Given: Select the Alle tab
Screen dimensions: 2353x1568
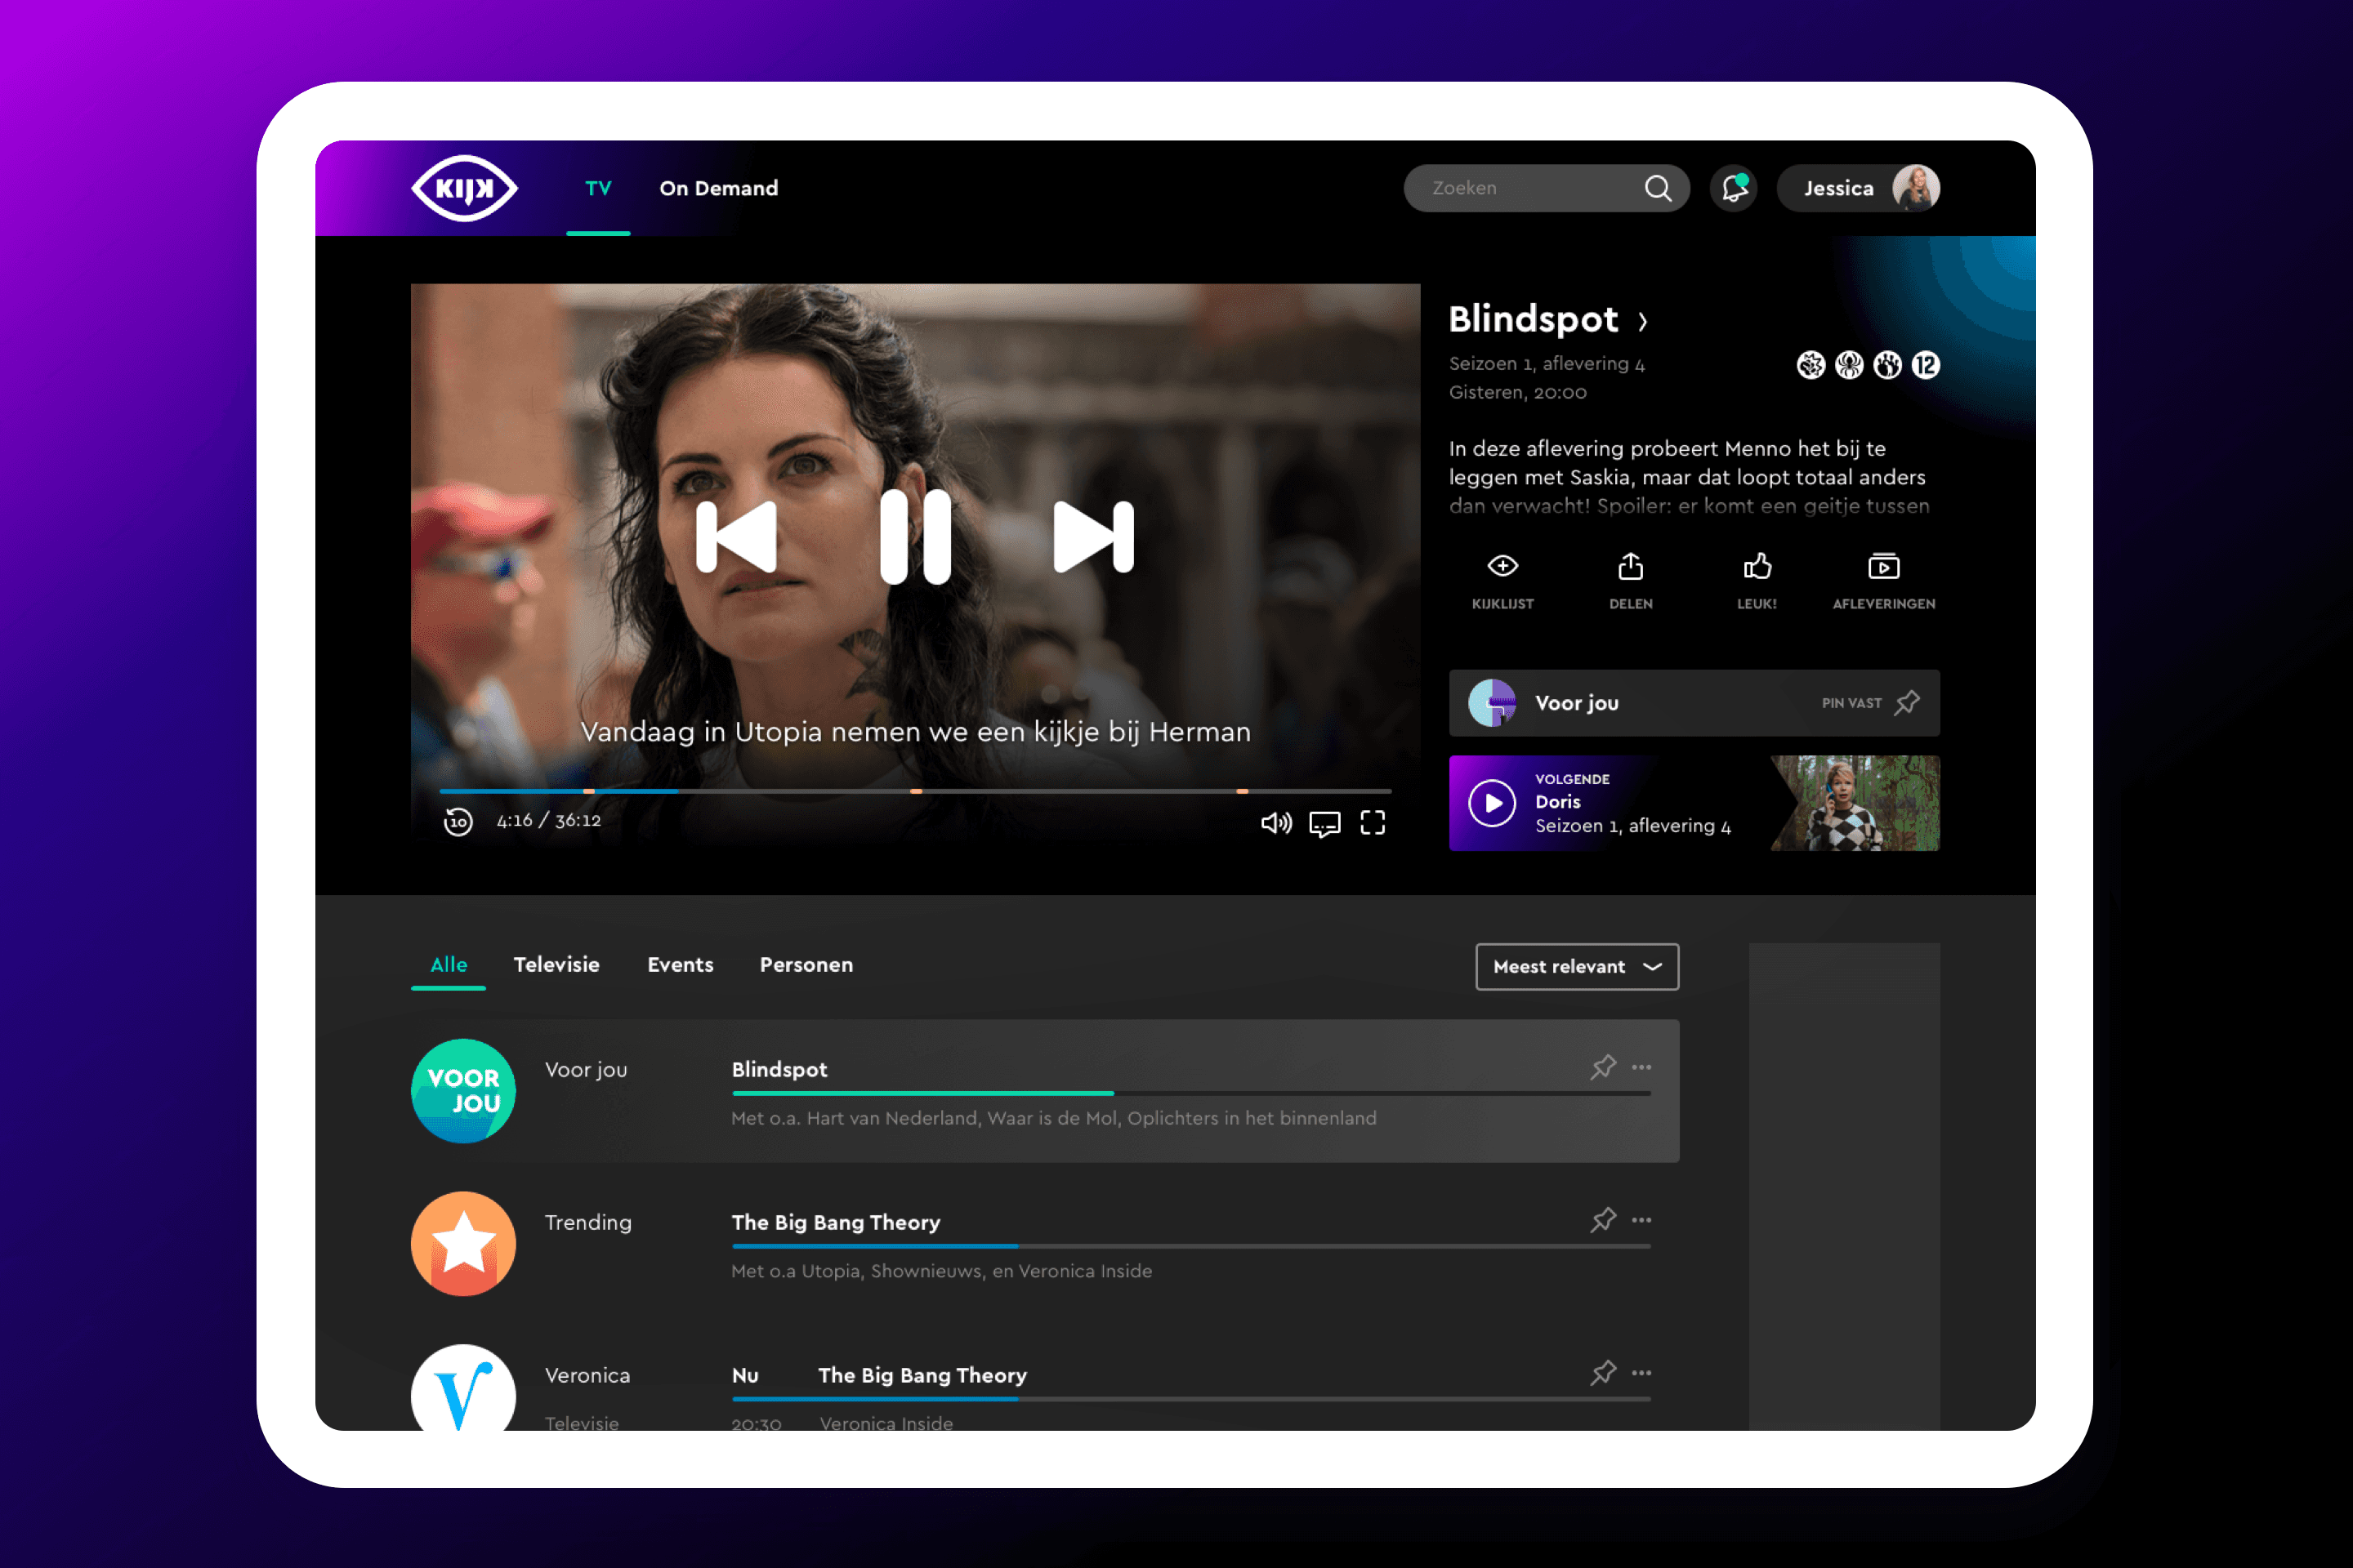Looking at the screenshot, I should pyautogui.click(x=449, y=965).
